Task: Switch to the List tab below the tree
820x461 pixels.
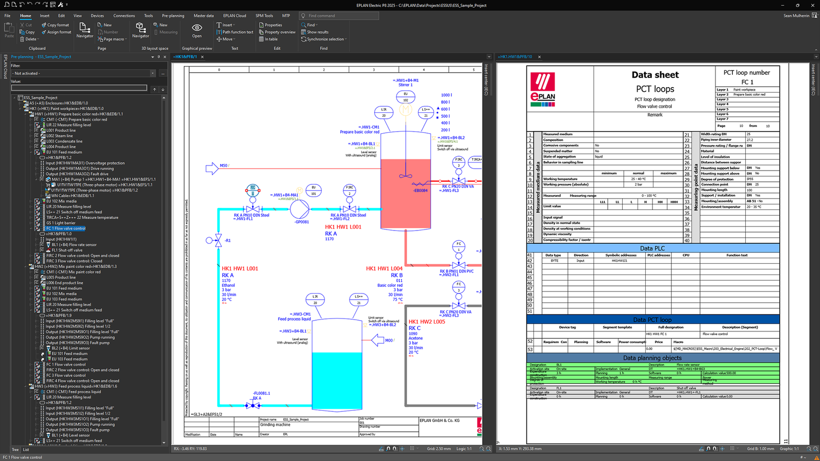Action: tap(25, 449)
